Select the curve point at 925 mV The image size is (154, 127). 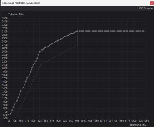(x=65, y=37)
